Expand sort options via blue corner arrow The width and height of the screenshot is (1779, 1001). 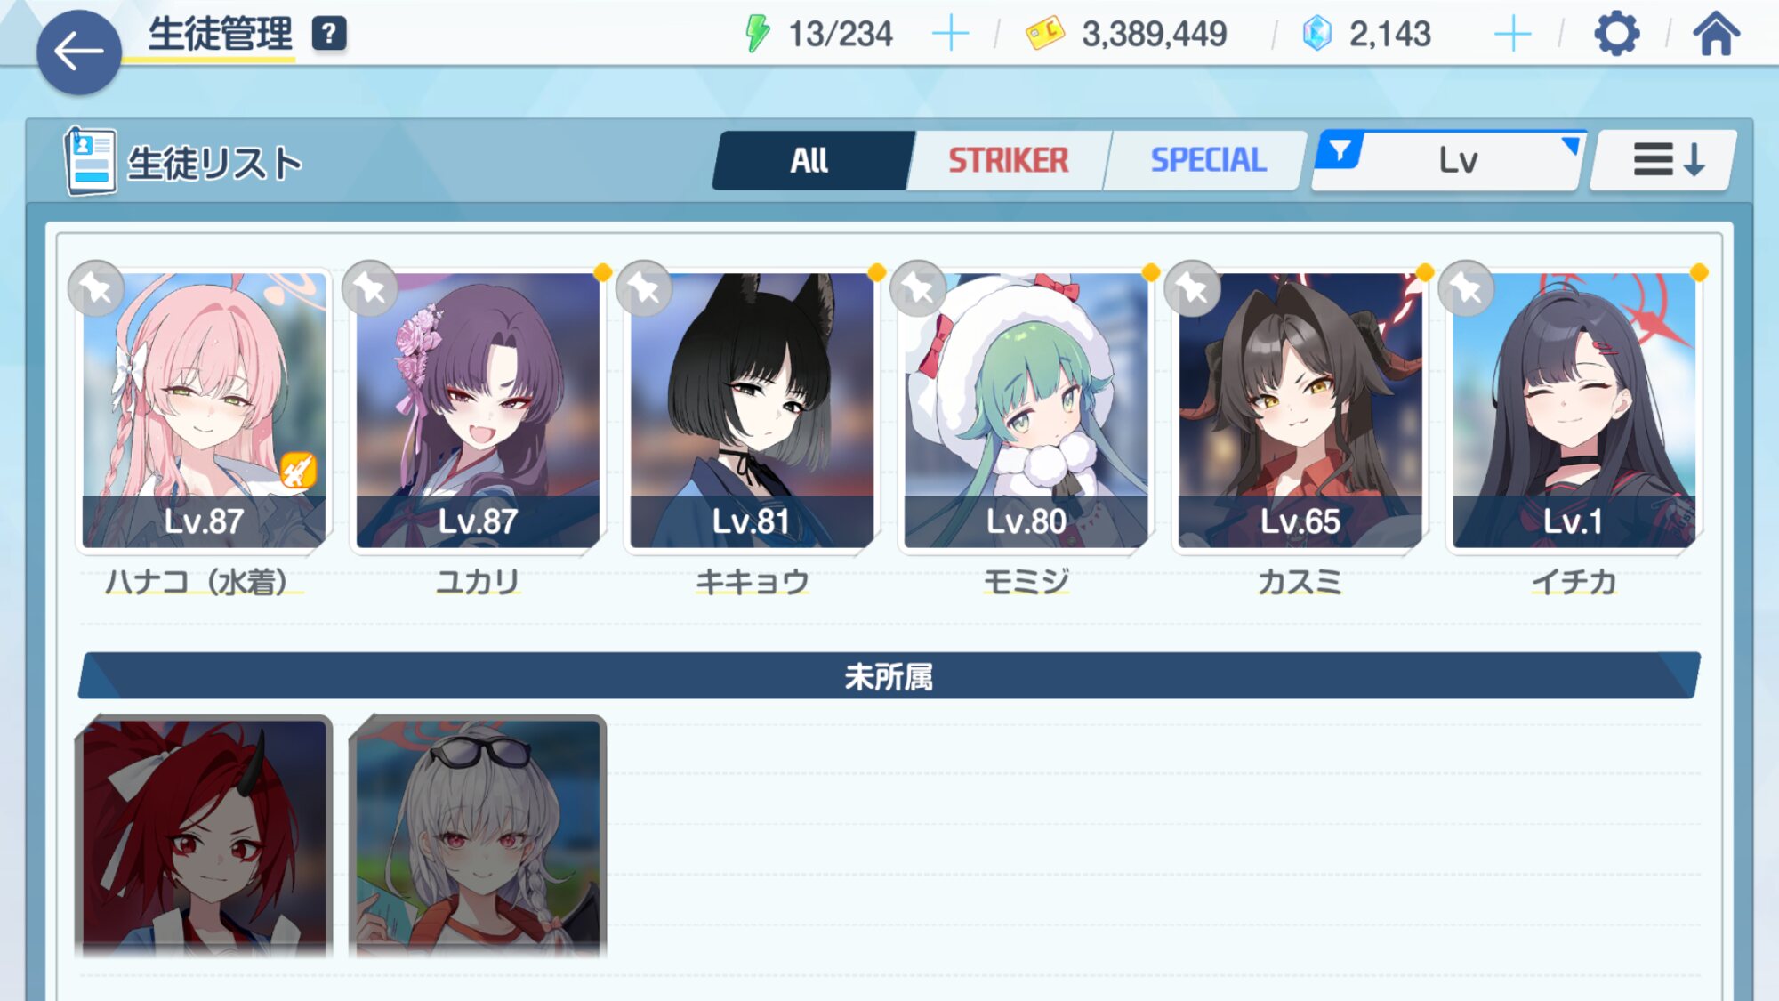coord(1572,145)
